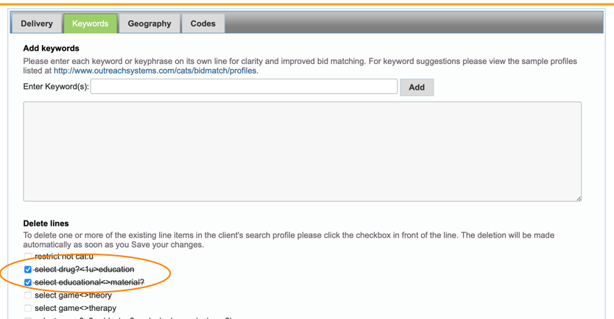
Task: Click inside the large keywords text area
Action: coord(302,151)
